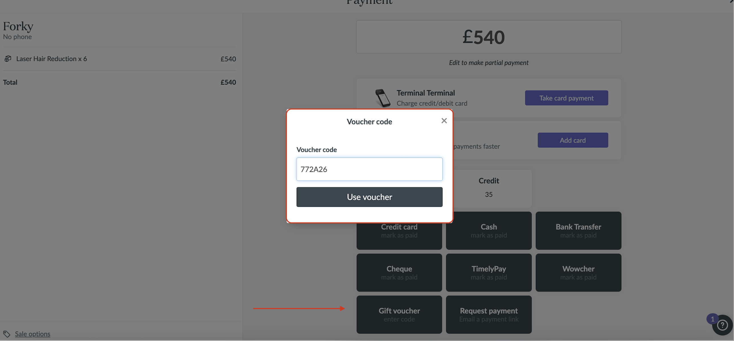Screen dimensions: 734x341
Task: Click the Use voucher button
Action: 369,197
